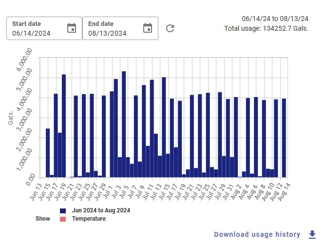
Task: Click the 'Jun 2024 to Aug 2024' legend label
Action: tap(101, 210)
